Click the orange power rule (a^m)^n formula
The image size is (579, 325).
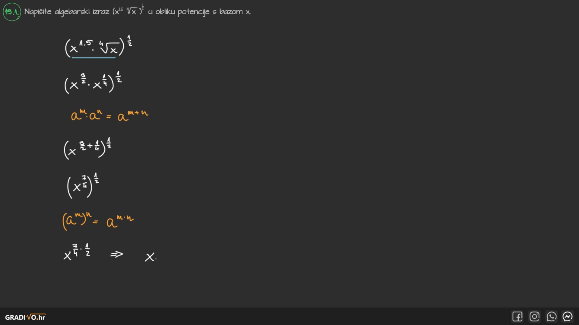98,221
